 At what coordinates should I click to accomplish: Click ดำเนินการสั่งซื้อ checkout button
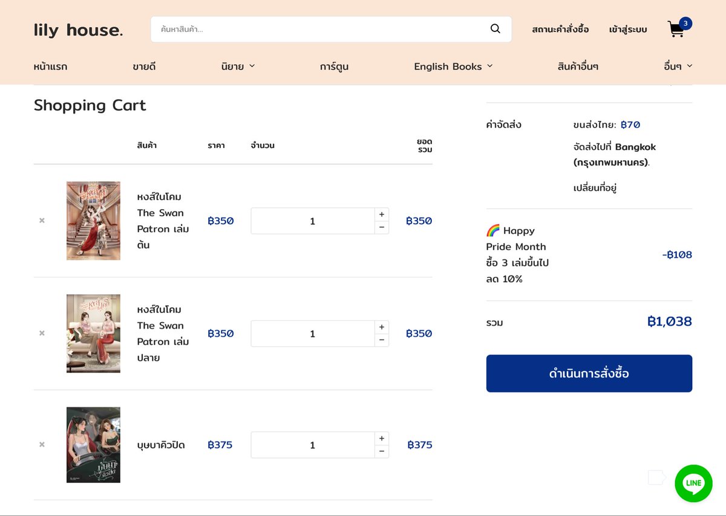[589, 373]
